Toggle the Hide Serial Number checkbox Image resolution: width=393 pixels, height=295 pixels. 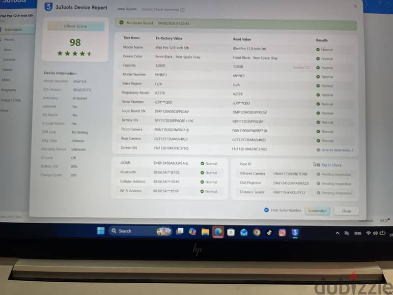(266, 210)
